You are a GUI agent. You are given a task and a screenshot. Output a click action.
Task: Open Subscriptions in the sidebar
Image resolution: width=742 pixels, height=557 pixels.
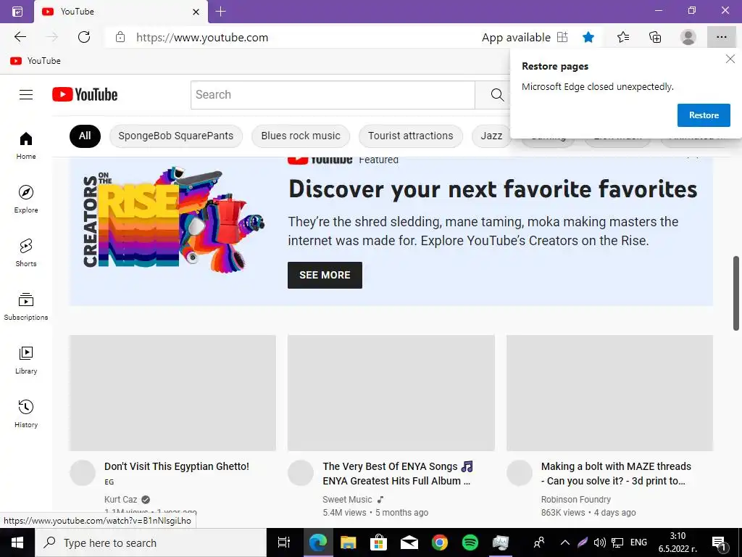[26, 306]
